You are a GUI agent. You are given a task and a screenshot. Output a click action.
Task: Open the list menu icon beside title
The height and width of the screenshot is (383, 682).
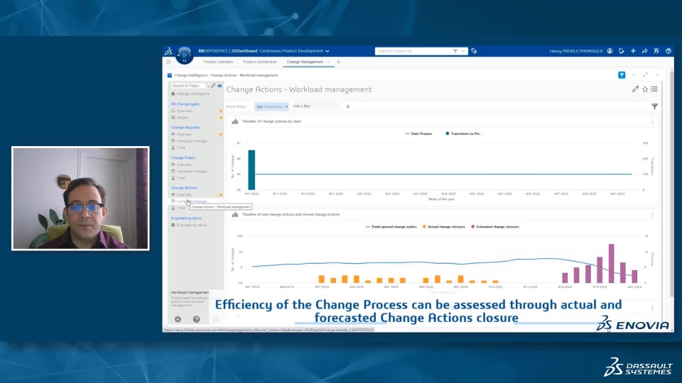[654, 89]
